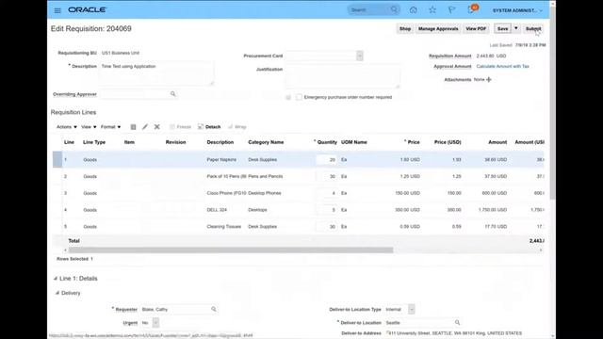Click the Shop button
The width and height of the screenshot is (603, 339).
(405, 29)
